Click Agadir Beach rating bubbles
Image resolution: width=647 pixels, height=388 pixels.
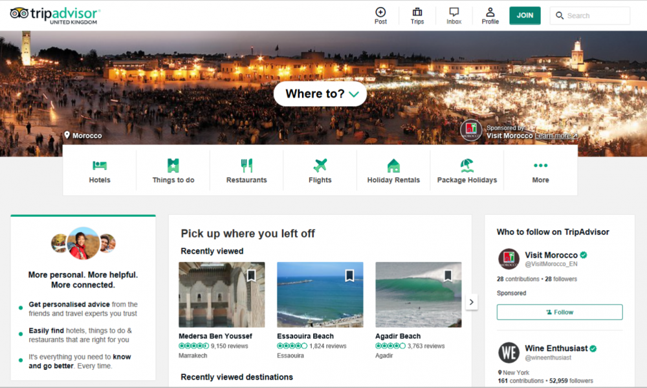point(390,346)
